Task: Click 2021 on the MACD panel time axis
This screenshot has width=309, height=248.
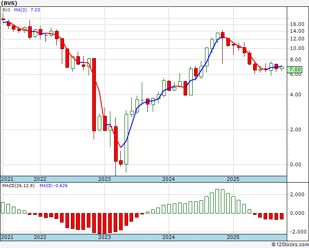Action: pyautogui.click(x=7, y=237)
